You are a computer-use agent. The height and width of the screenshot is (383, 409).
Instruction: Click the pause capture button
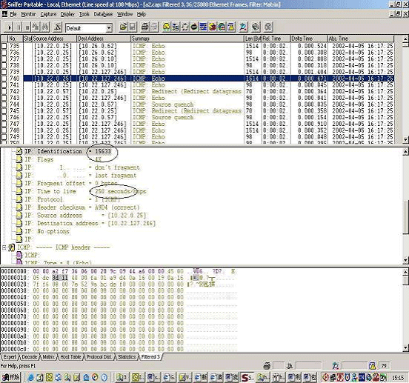click(19, 27)
